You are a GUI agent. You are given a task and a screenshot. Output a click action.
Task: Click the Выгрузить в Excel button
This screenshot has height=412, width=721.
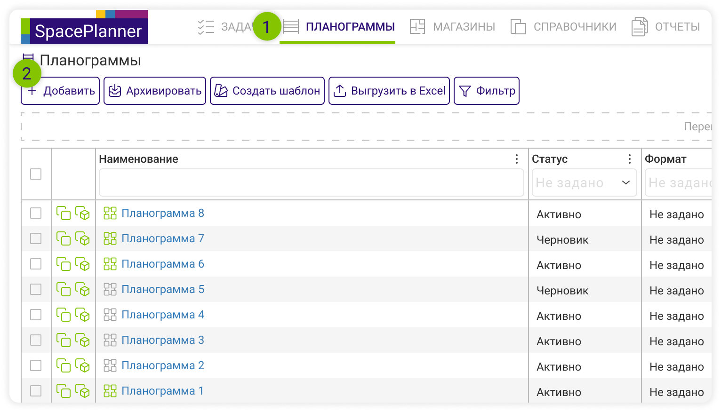[389, 90]
